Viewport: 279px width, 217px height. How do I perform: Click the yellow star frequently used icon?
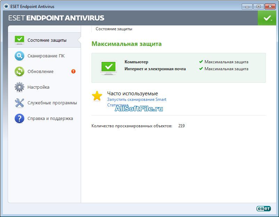point(97,96)
